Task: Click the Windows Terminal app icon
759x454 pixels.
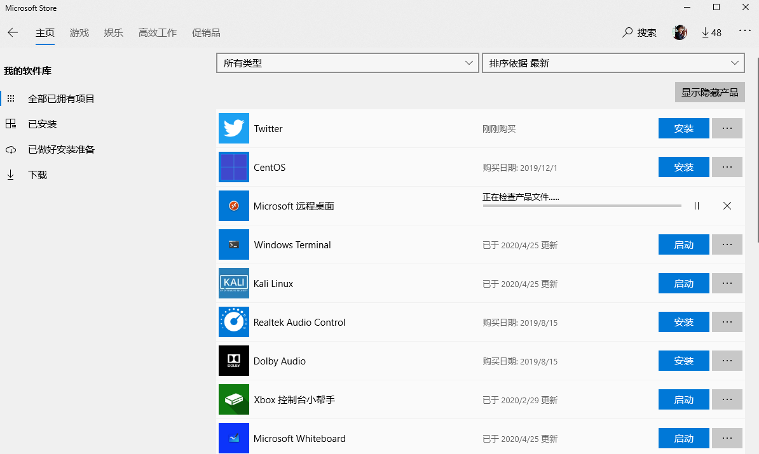Action: tap(234, 244)
